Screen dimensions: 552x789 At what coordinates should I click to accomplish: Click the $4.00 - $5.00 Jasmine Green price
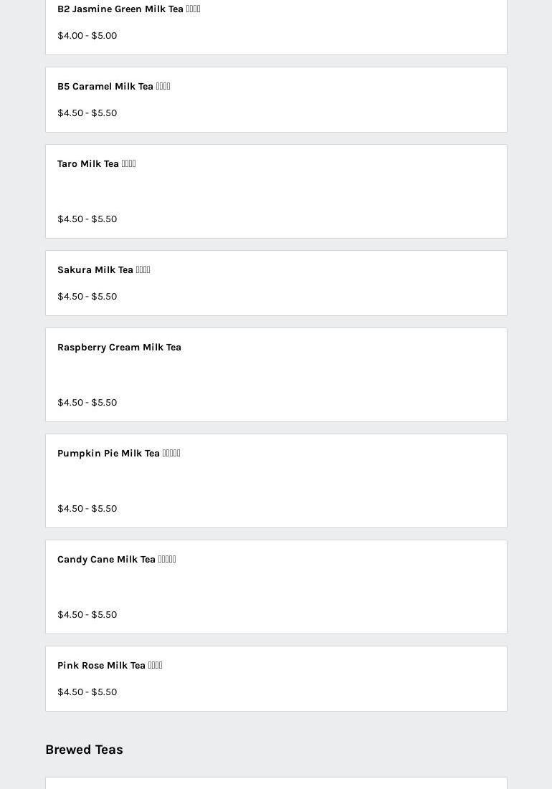coord(87,36)
